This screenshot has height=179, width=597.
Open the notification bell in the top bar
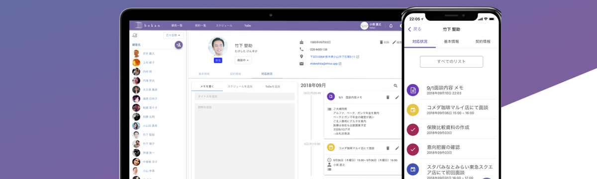[x=391, y=26]
